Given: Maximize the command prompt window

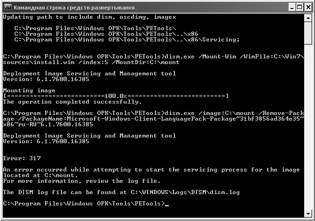Looking at the screenshot, I should [297, 8].
